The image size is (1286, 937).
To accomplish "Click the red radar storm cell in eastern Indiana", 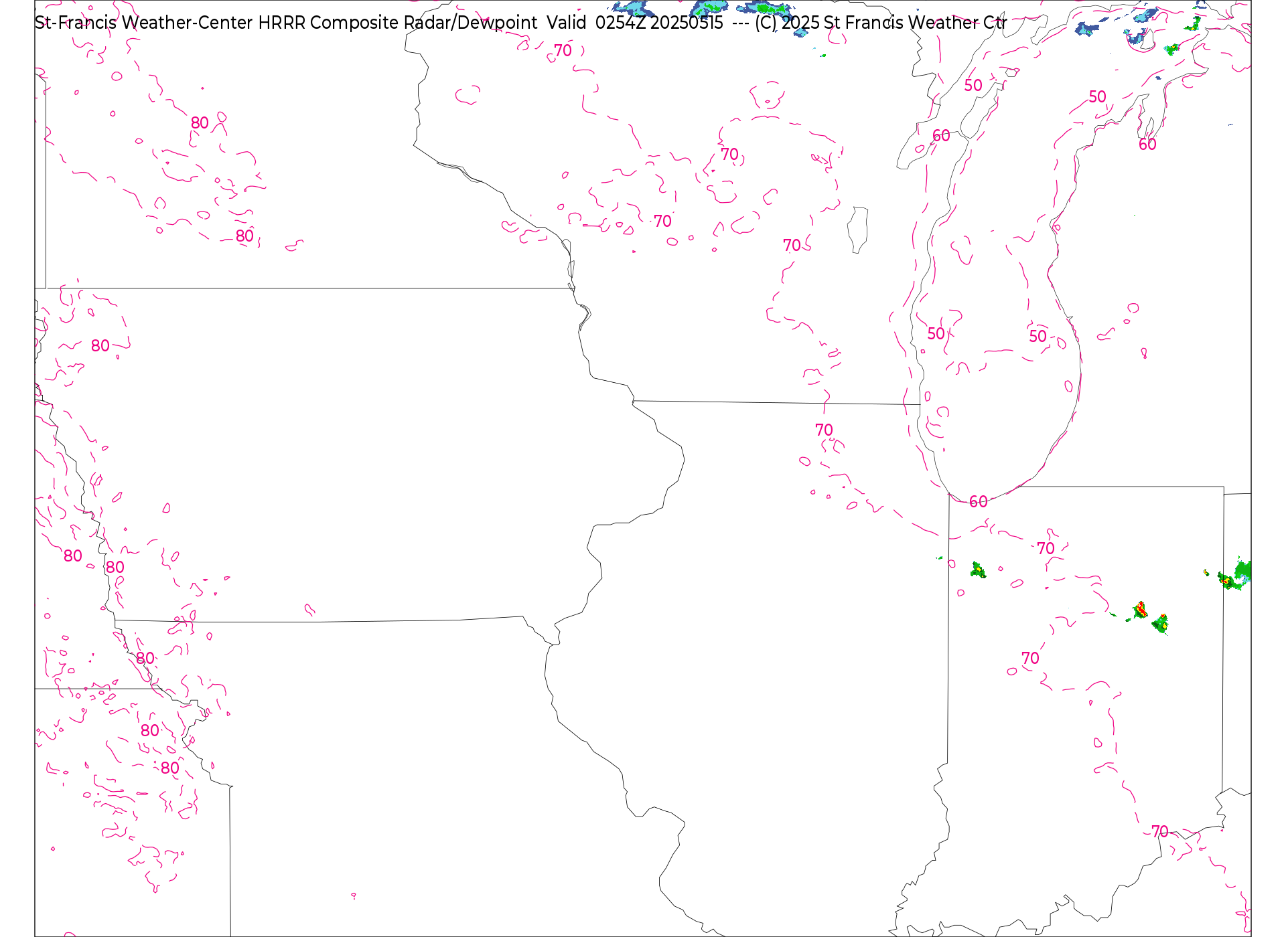I will point(1140,610).
